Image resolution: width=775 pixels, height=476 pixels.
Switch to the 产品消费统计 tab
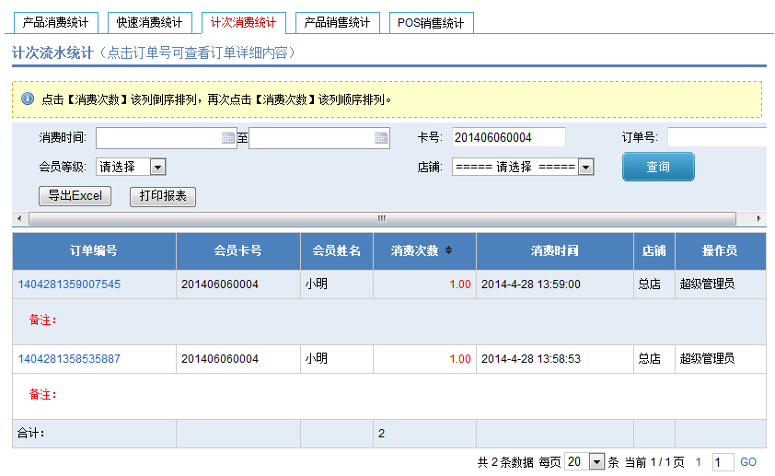coord(55,22)
